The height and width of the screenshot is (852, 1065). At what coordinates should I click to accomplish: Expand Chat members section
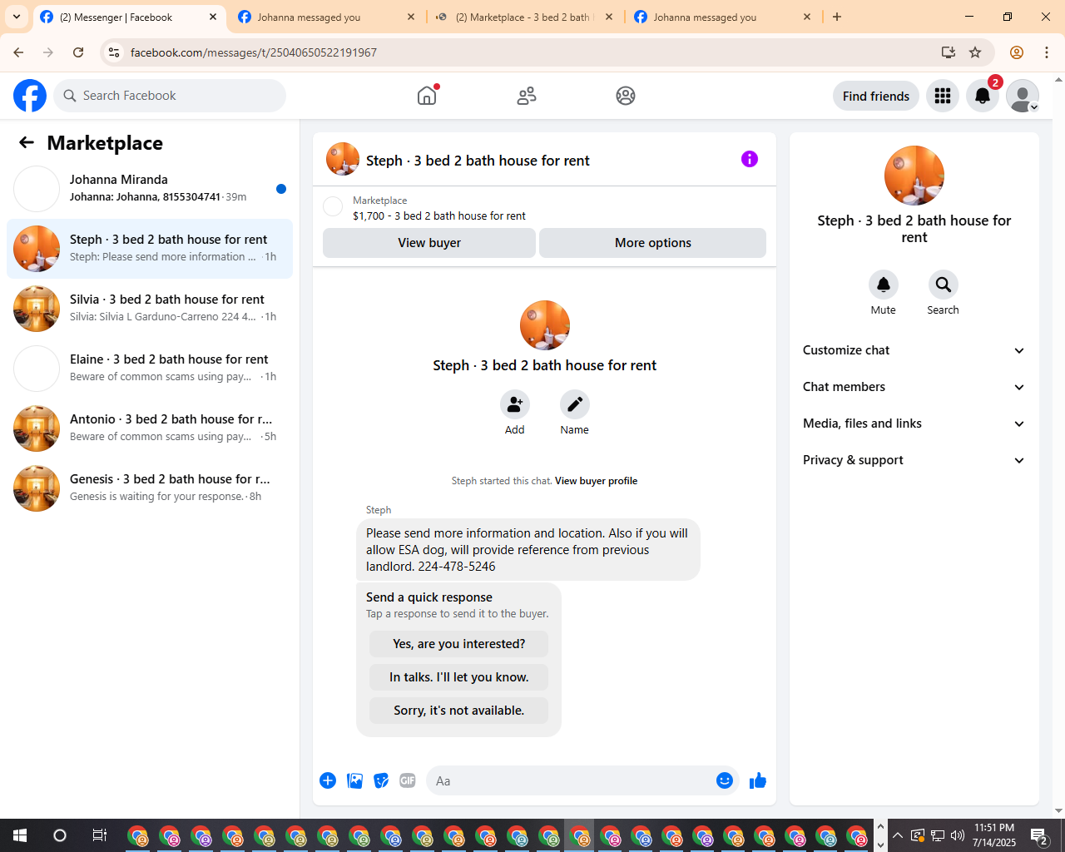click(x=914, y=387)
